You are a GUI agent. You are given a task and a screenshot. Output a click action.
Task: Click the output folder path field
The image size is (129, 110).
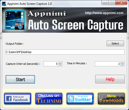click(x=65, y=52)
